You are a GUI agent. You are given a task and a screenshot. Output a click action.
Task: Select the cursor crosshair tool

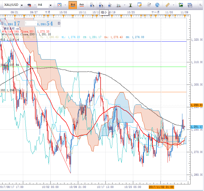[110, 5]
